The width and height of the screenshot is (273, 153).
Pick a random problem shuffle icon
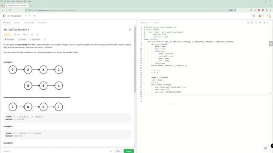pyautogui.click(x=35, y=16)
